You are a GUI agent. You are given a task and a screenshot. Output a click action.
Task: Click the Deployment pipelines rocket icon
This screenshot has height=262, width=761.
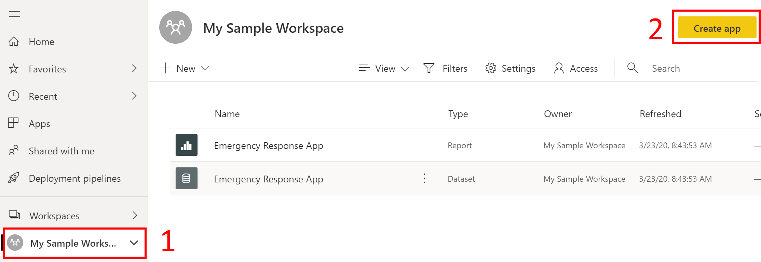tap(14, 178)
